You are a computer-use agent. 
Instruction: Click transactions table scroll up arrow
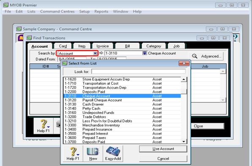(x=223, y=71)
